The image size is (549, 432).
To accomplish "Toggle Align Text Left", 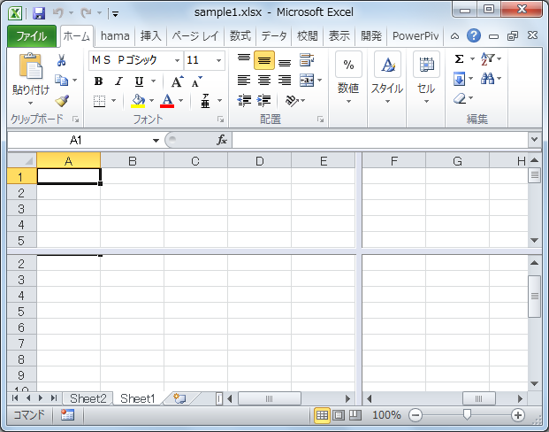I will (244, 81).
